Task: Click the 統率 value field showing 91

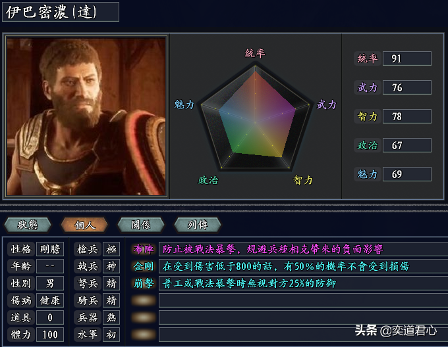Action: pos(407,58)
